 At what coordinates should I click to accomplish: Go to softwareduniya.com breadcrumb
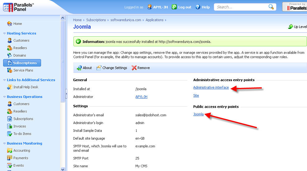(x=126, y=20)
